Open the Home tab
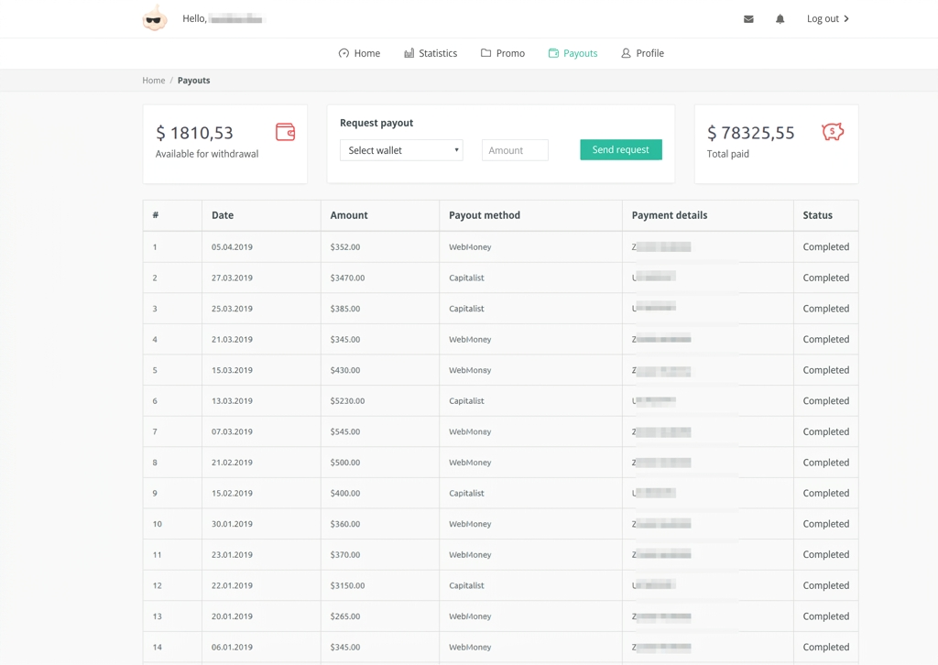Image resolution: width=938 pixels, height=665 pixels. click(x=359, y=53)
